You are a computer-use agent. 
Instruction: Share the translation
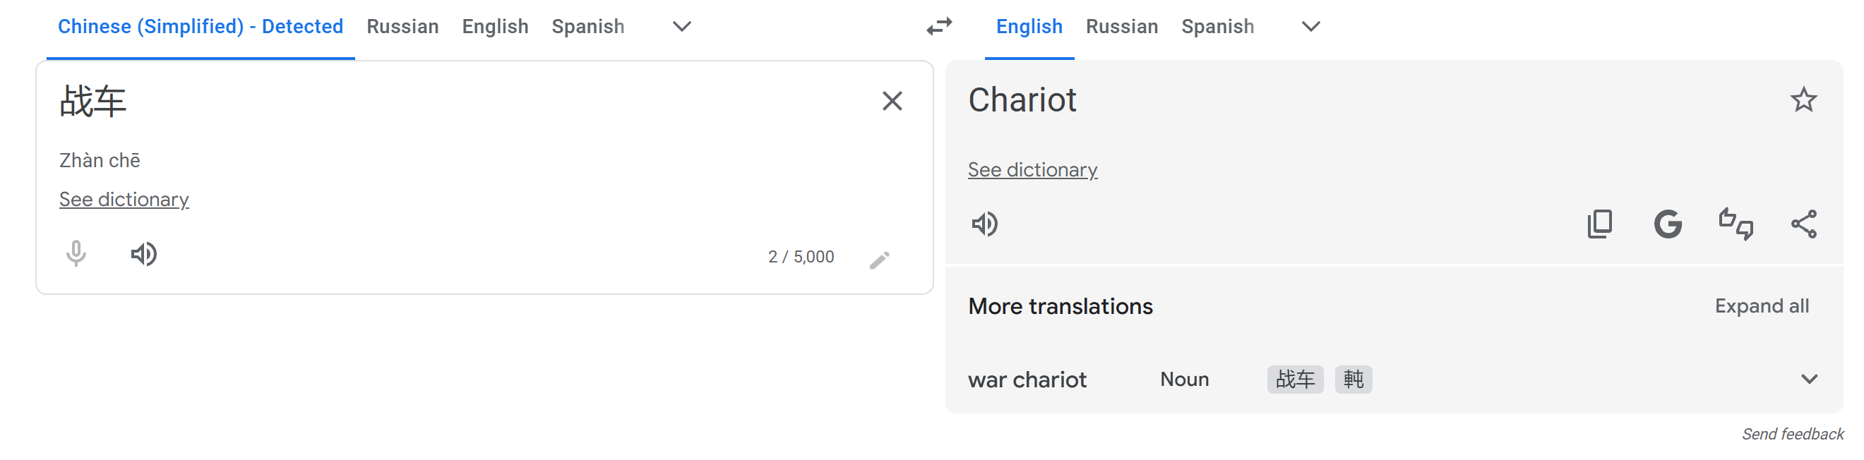[1803, 224]
